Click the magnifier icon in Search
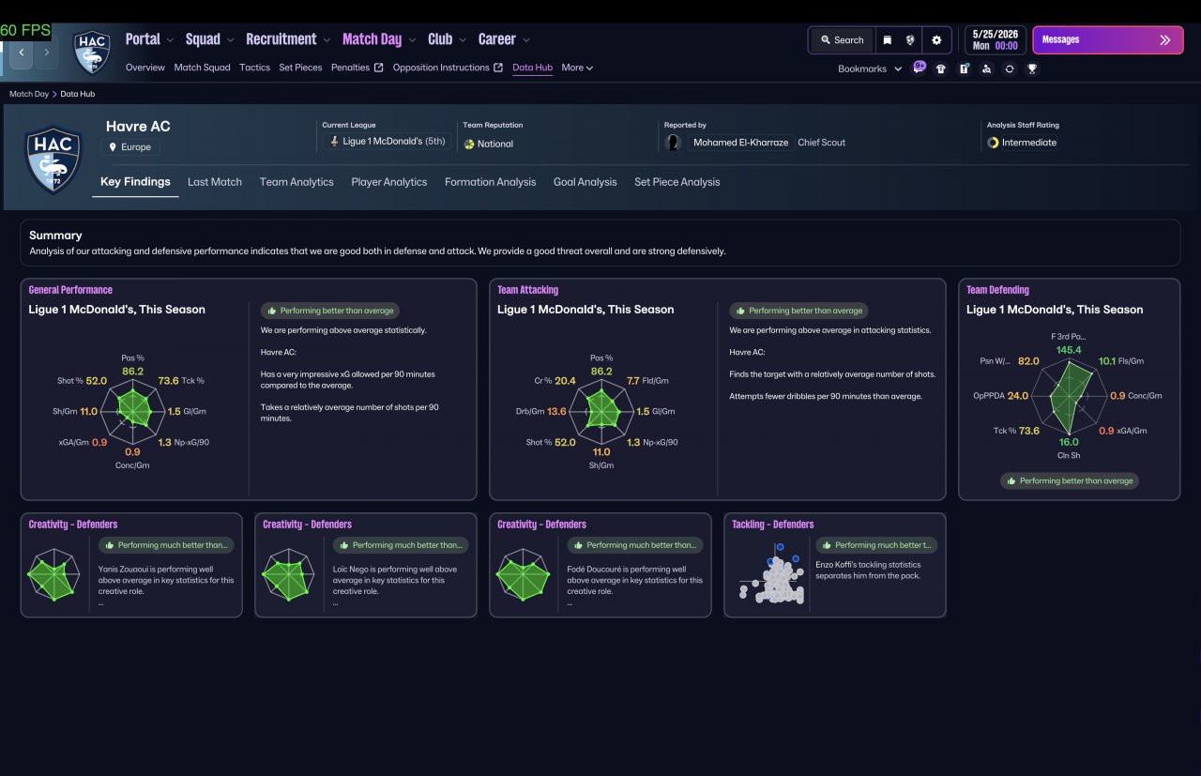1201x776 pixels. point(826,40)
